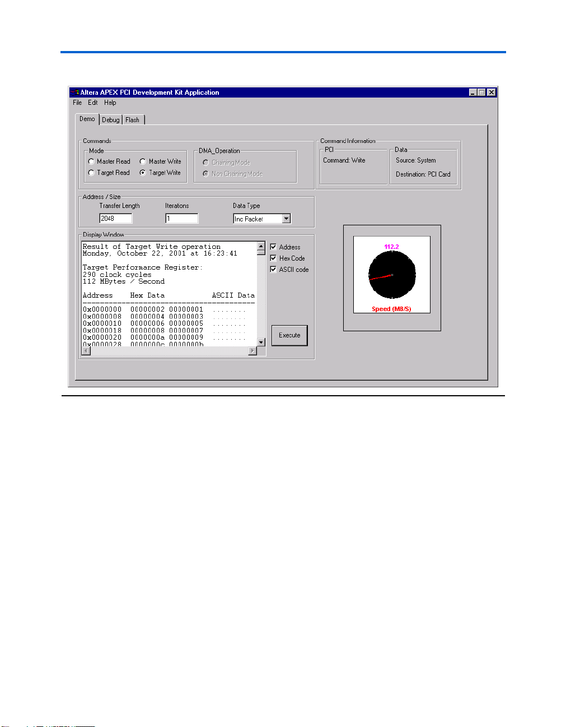
Task: Click the display window scroll down arrow
Action: (x=261, y=342)
